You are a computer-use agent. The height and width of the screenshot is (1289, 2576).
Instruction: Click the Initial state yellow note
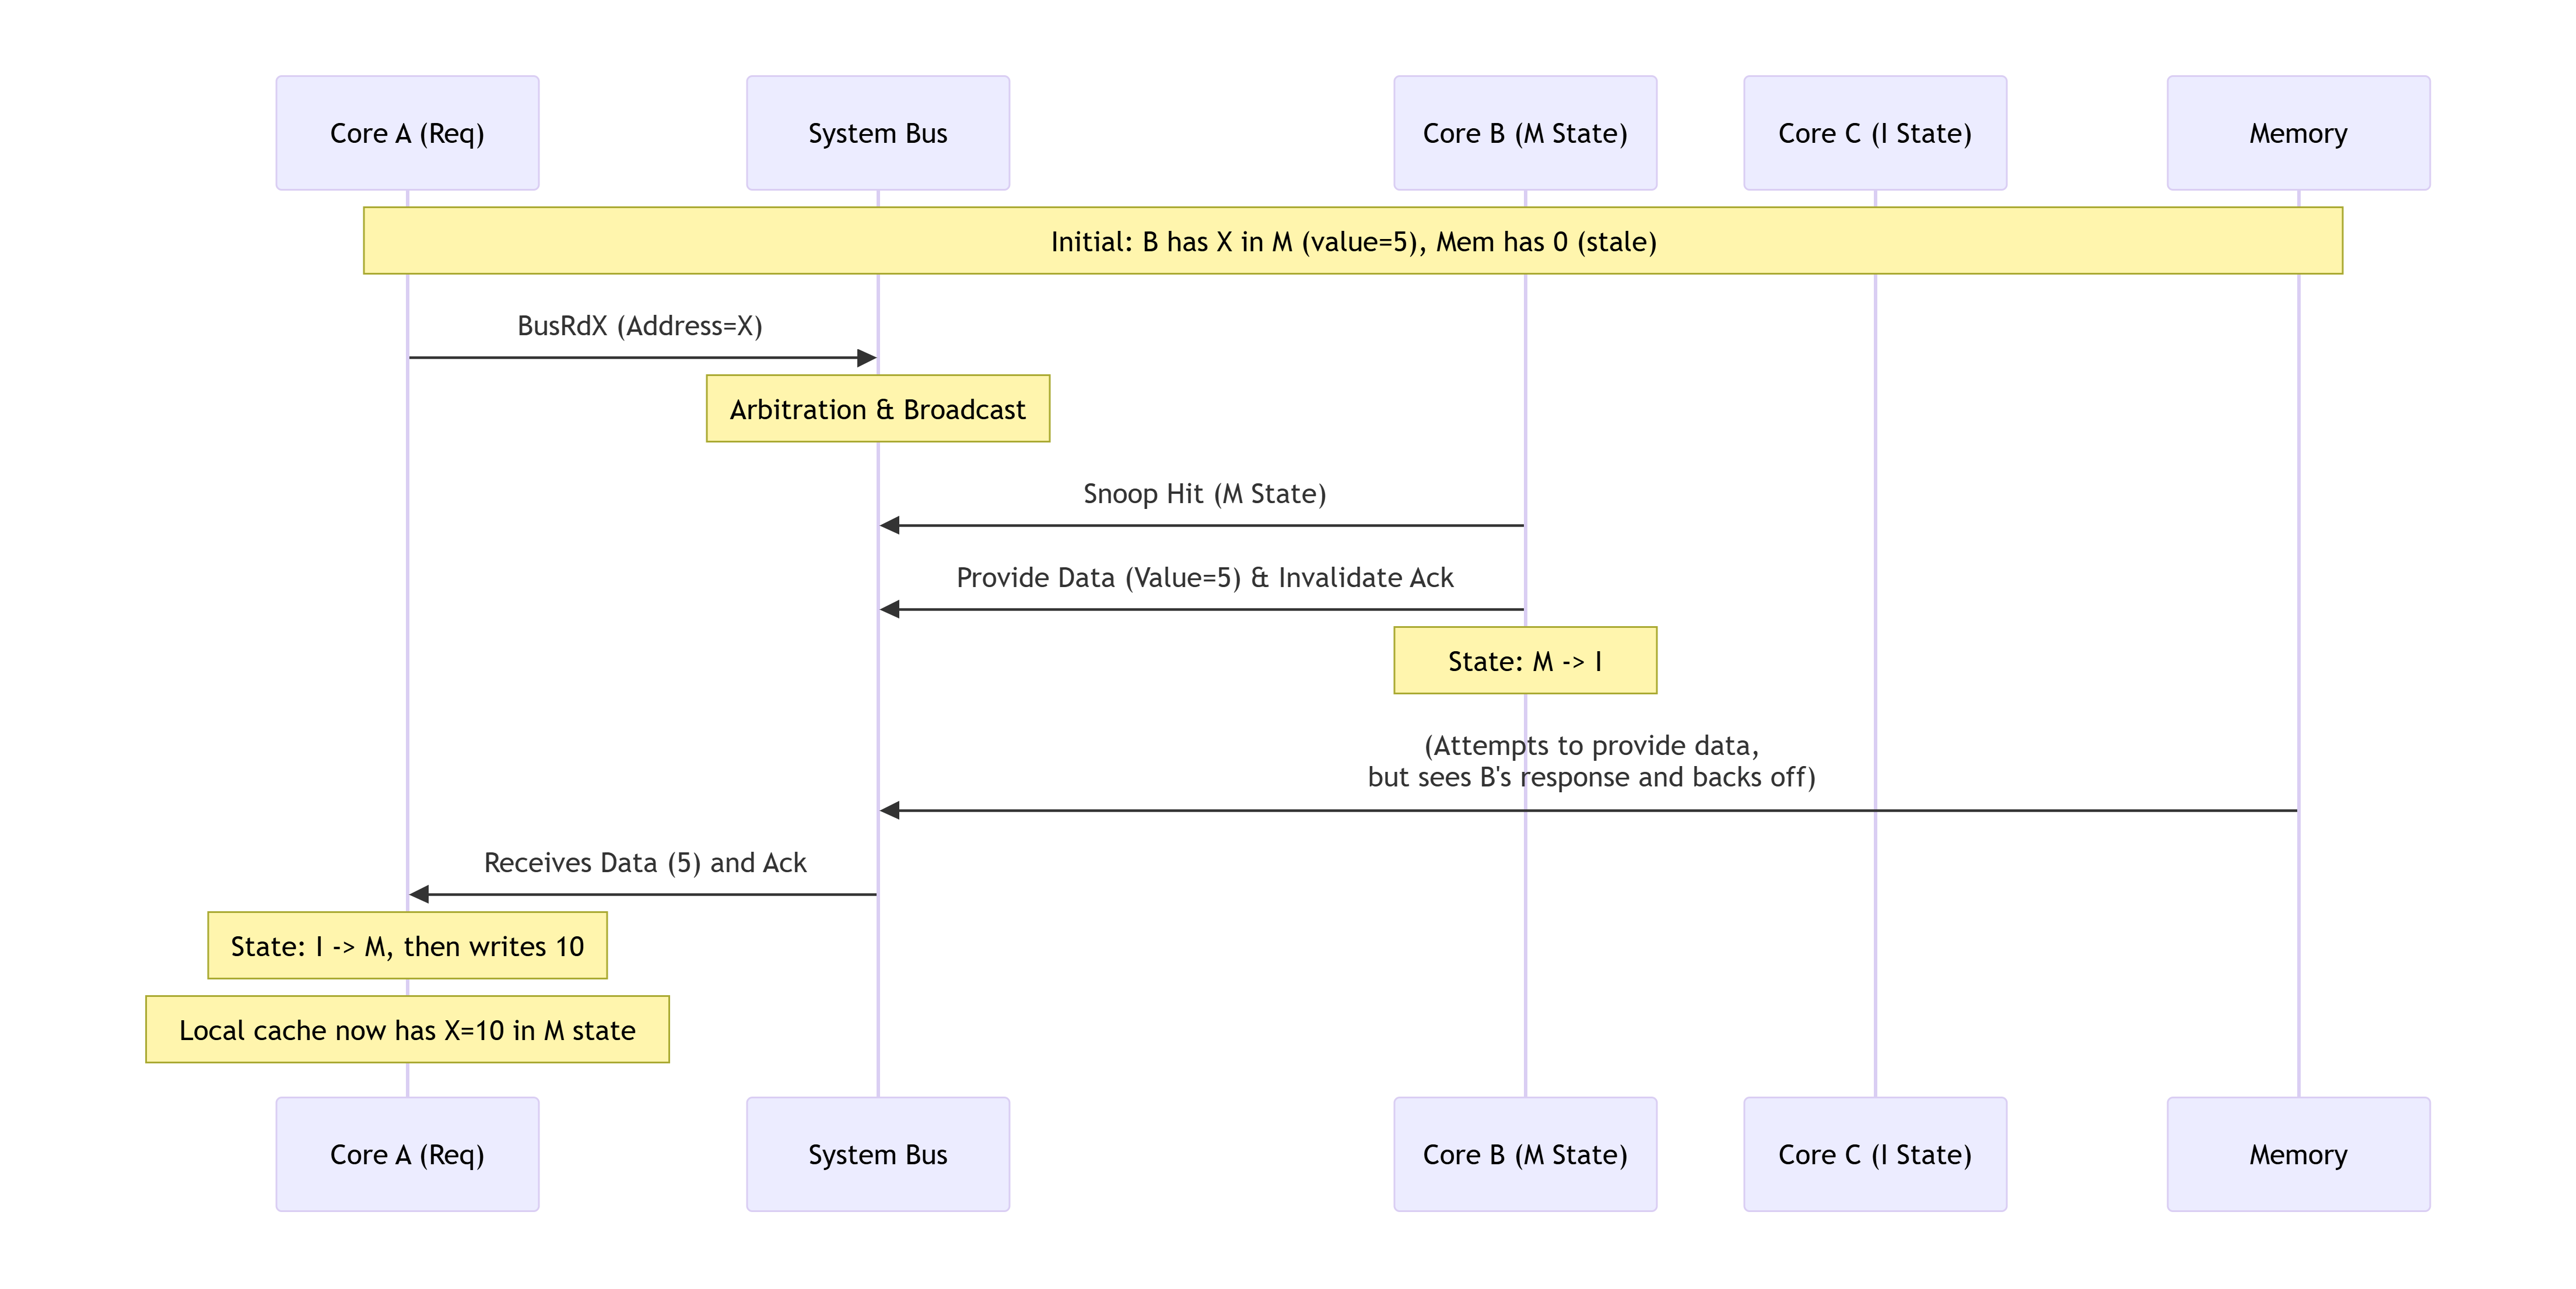1352,241
